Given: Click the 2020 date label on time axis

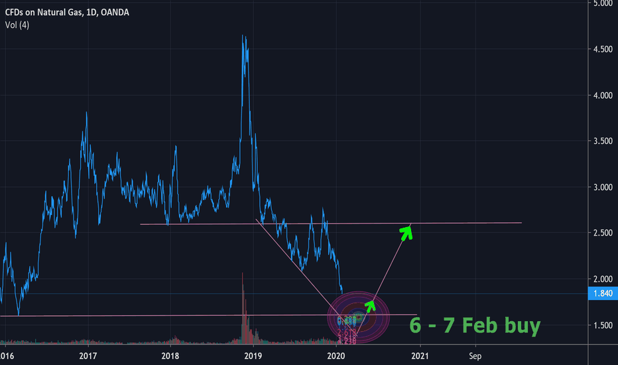Looking at the screenshot, I should coord(336,356).
